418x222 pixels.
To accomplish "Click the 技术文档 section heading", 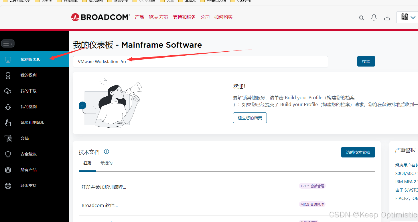I will coord(89,152).
